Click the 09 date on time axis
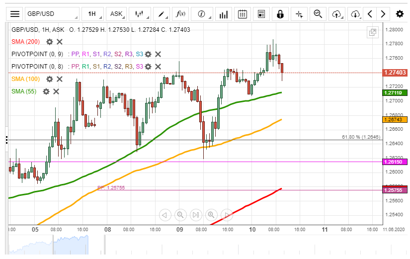The image size is (410, 259). 179,230
